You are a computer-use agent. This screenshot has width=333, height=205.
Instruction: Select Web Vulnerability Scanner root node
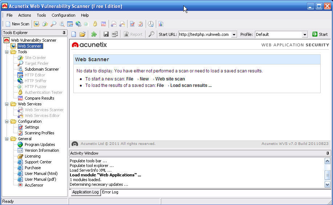click(x=33, y=40)
